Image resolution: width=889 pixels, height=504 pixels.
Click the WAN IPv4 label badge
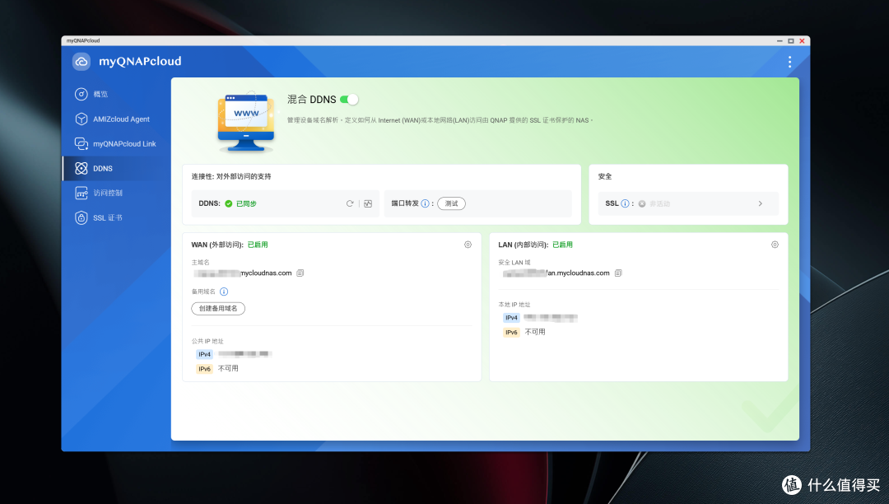pos(205,354)
